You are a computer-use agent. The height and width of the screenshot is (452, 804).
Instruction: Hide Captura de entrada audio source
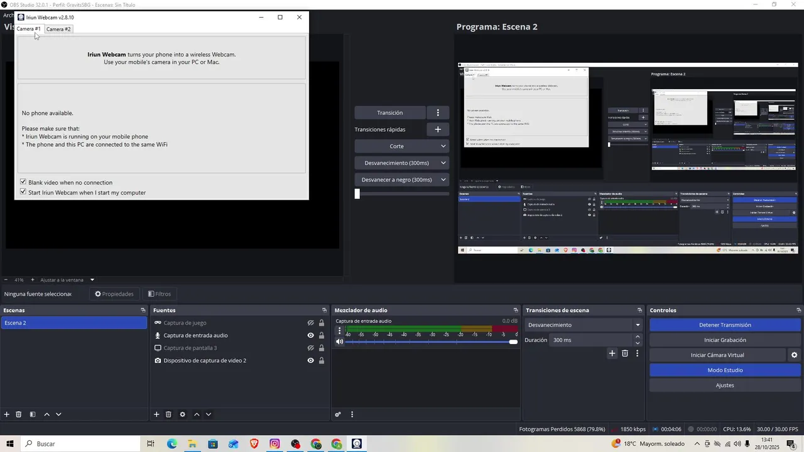point(310,336)
